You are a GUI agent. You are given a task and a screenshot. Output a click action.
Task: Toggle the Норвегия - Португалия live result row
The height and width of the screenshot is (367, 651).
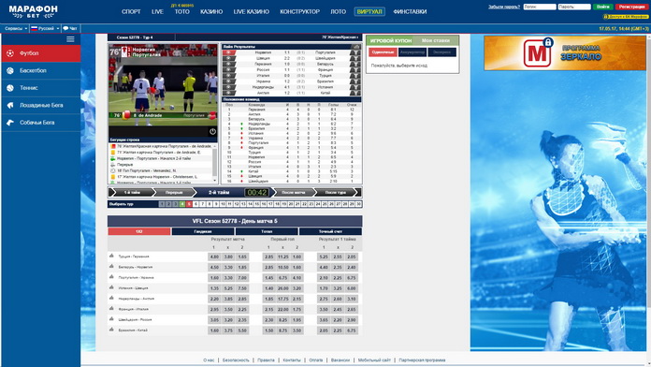pos(228,52)
